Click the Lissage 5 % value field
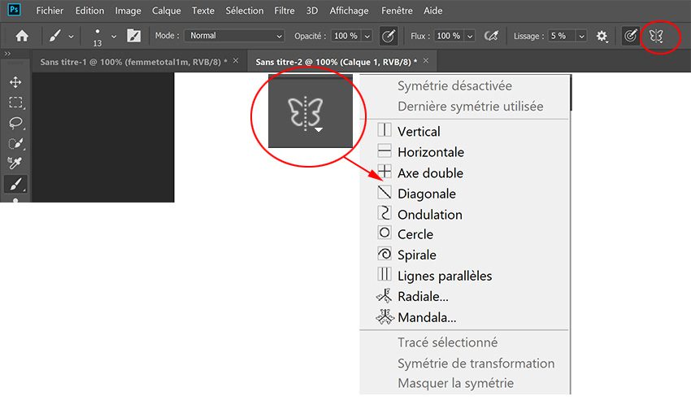This screenshot has width=691, height=401. 562,36
